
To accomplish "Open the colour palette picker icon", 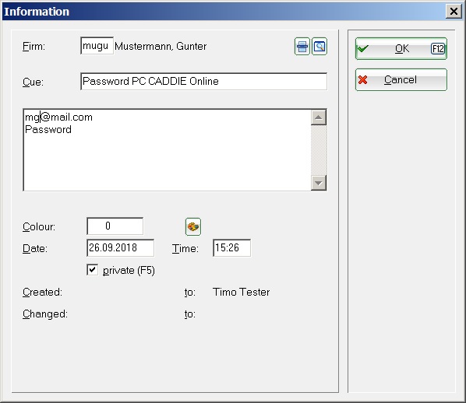I will (x=193, y=226).
